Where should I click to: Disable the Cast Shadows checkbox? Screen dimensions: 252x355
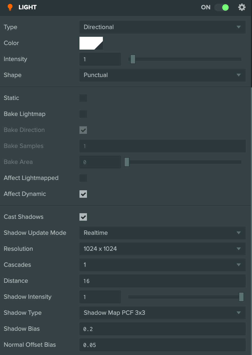pyautogui.click(x=83, y=217)
